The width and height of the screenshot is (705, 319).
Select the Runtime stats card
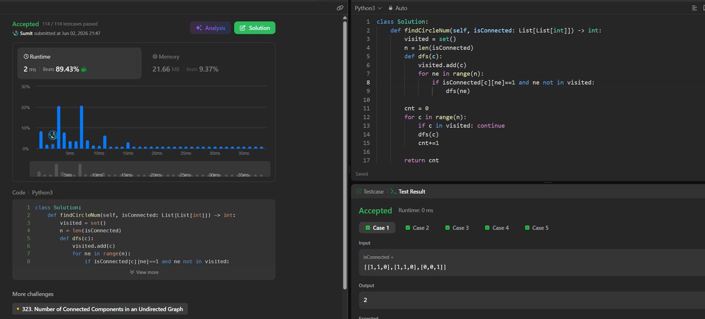(79, 63)
